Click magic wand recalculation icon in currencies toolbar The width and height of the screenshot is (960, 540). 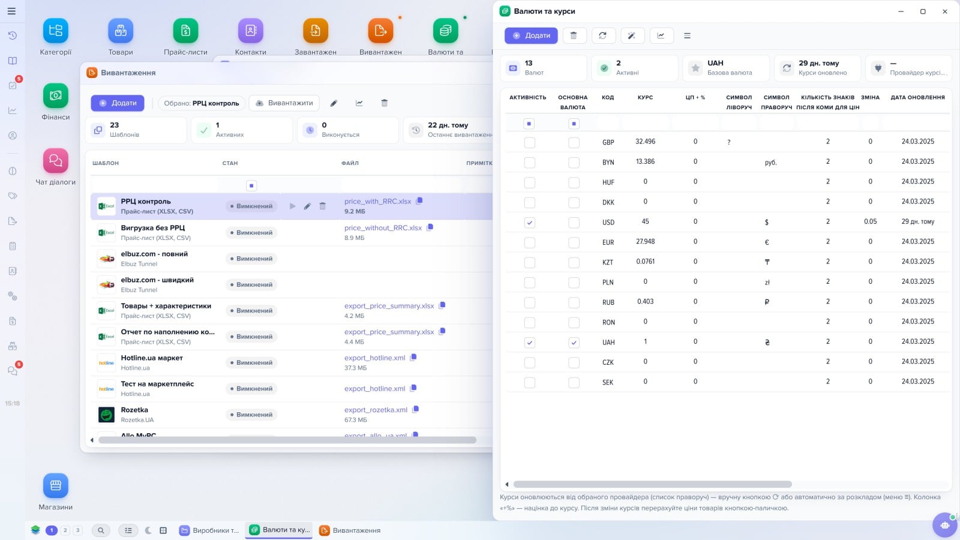pos(632,36)
